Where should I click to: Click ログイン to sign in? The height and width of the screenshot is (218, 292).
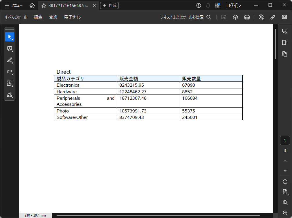234,6
